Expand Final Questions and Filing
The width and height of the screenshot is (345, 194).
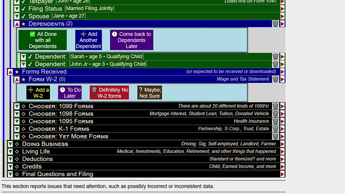click(10, 174)
